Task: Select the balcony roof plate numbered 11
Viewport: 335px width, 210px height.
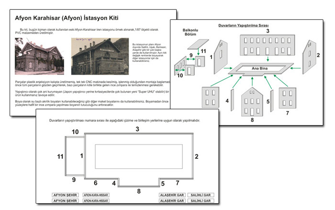Action: point(198,44)
